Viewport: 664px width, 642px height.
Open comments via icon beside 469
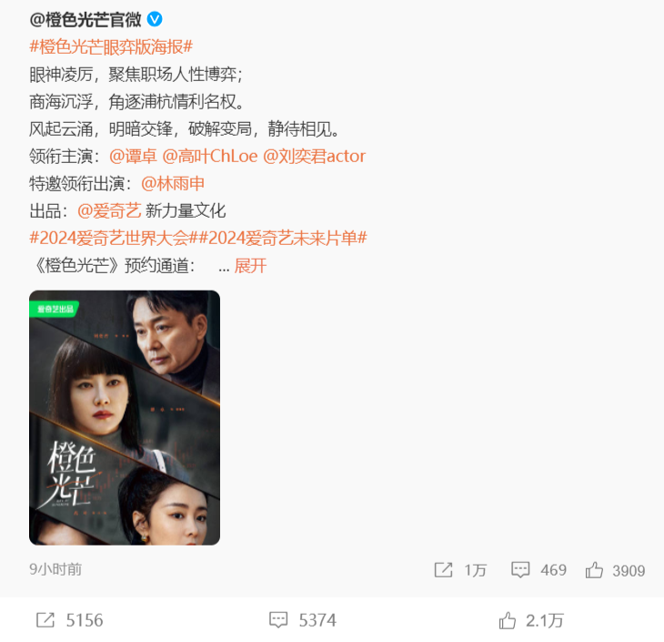[520, 570]
